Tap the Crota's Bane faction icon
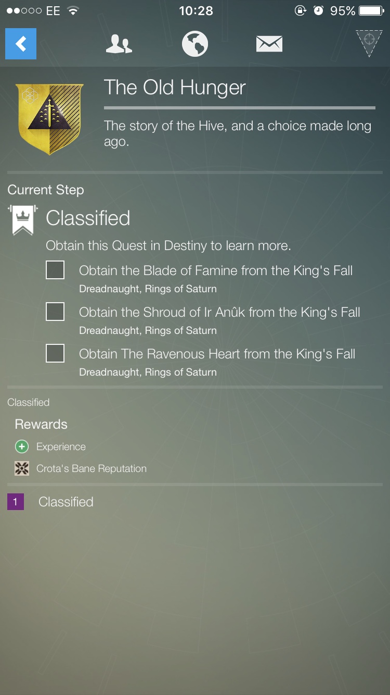The width and height of the screenshot is (390, 695). point(22,468)
